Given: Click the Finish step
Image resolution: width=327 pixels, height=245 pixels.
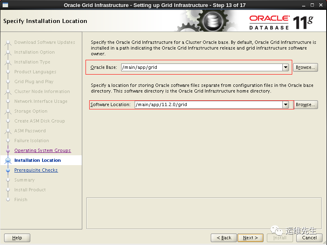Looking at the screenshot, I should tap(20, 200).
